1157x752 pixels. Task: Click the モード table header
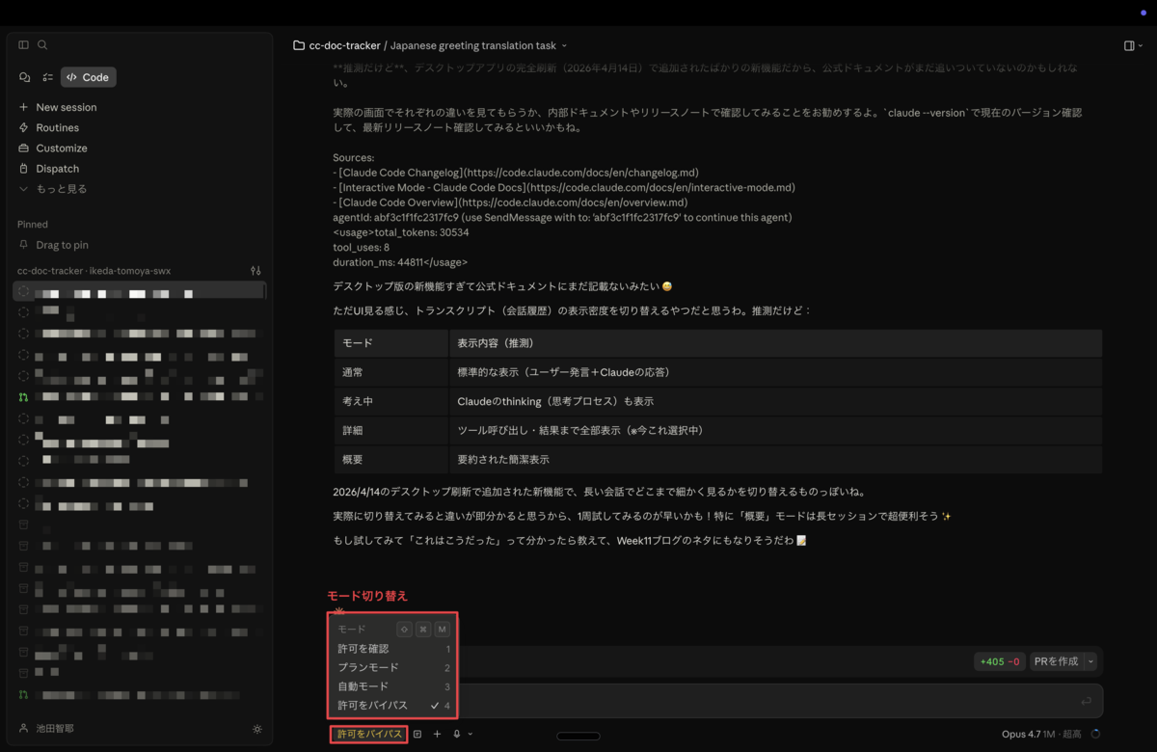click(391, 343)
